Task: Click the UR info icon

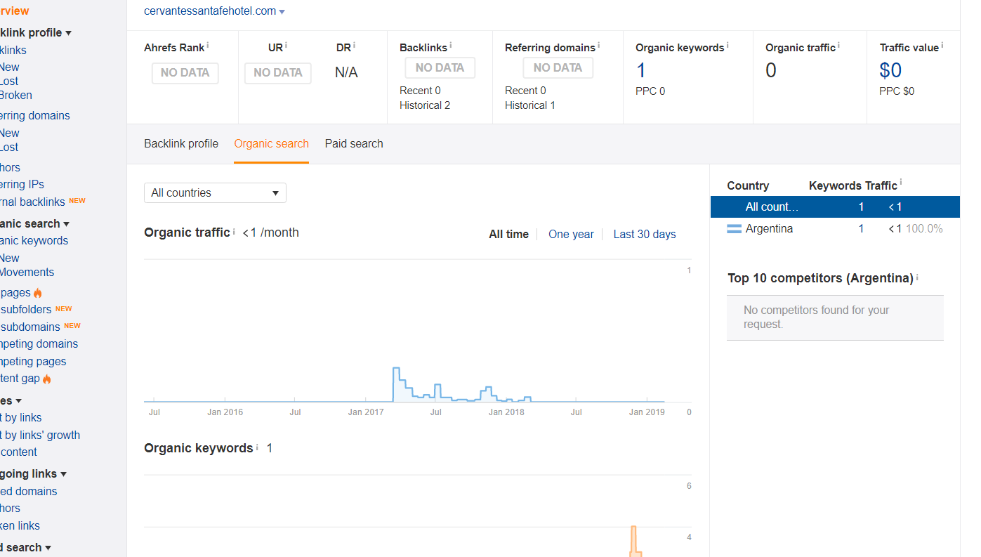Action: click(x=287, y=45)
